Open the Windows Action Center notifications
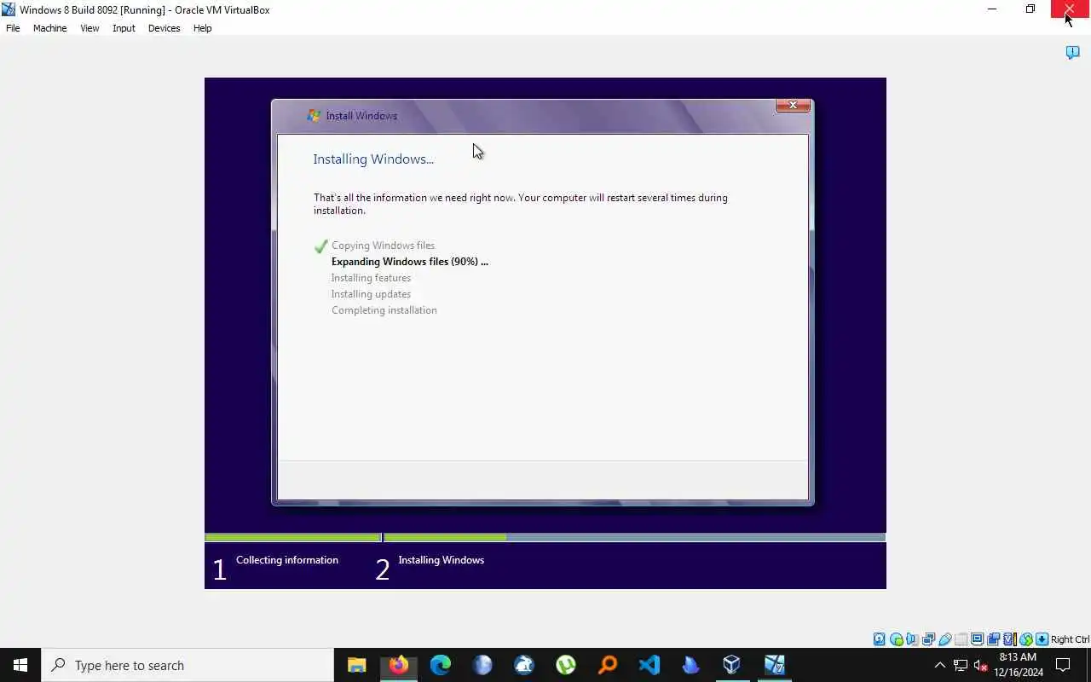Image resolution: width=1091 pixels, height=682 pixels. [1063, 665]
